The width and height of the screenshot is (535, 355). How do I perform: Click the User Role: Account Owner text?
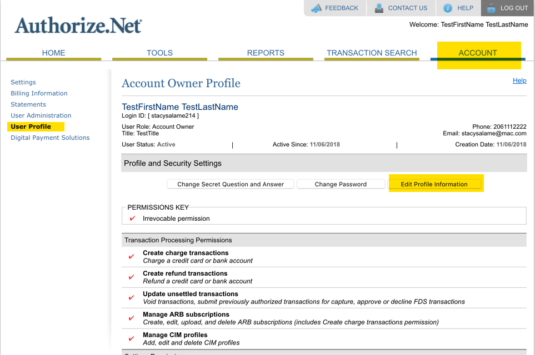point(158,126)
